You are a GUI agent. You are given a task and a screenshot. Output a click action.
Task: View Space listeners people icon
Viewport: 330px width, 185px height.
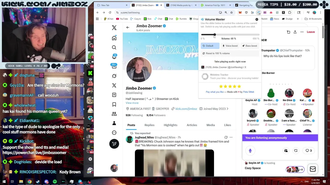tap(286, 151)
